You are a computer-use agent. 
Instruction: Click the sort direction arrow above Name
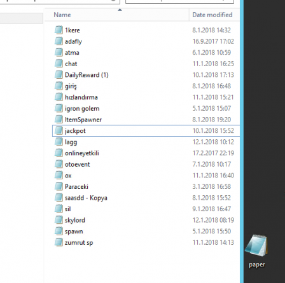(x=120, y=10)
